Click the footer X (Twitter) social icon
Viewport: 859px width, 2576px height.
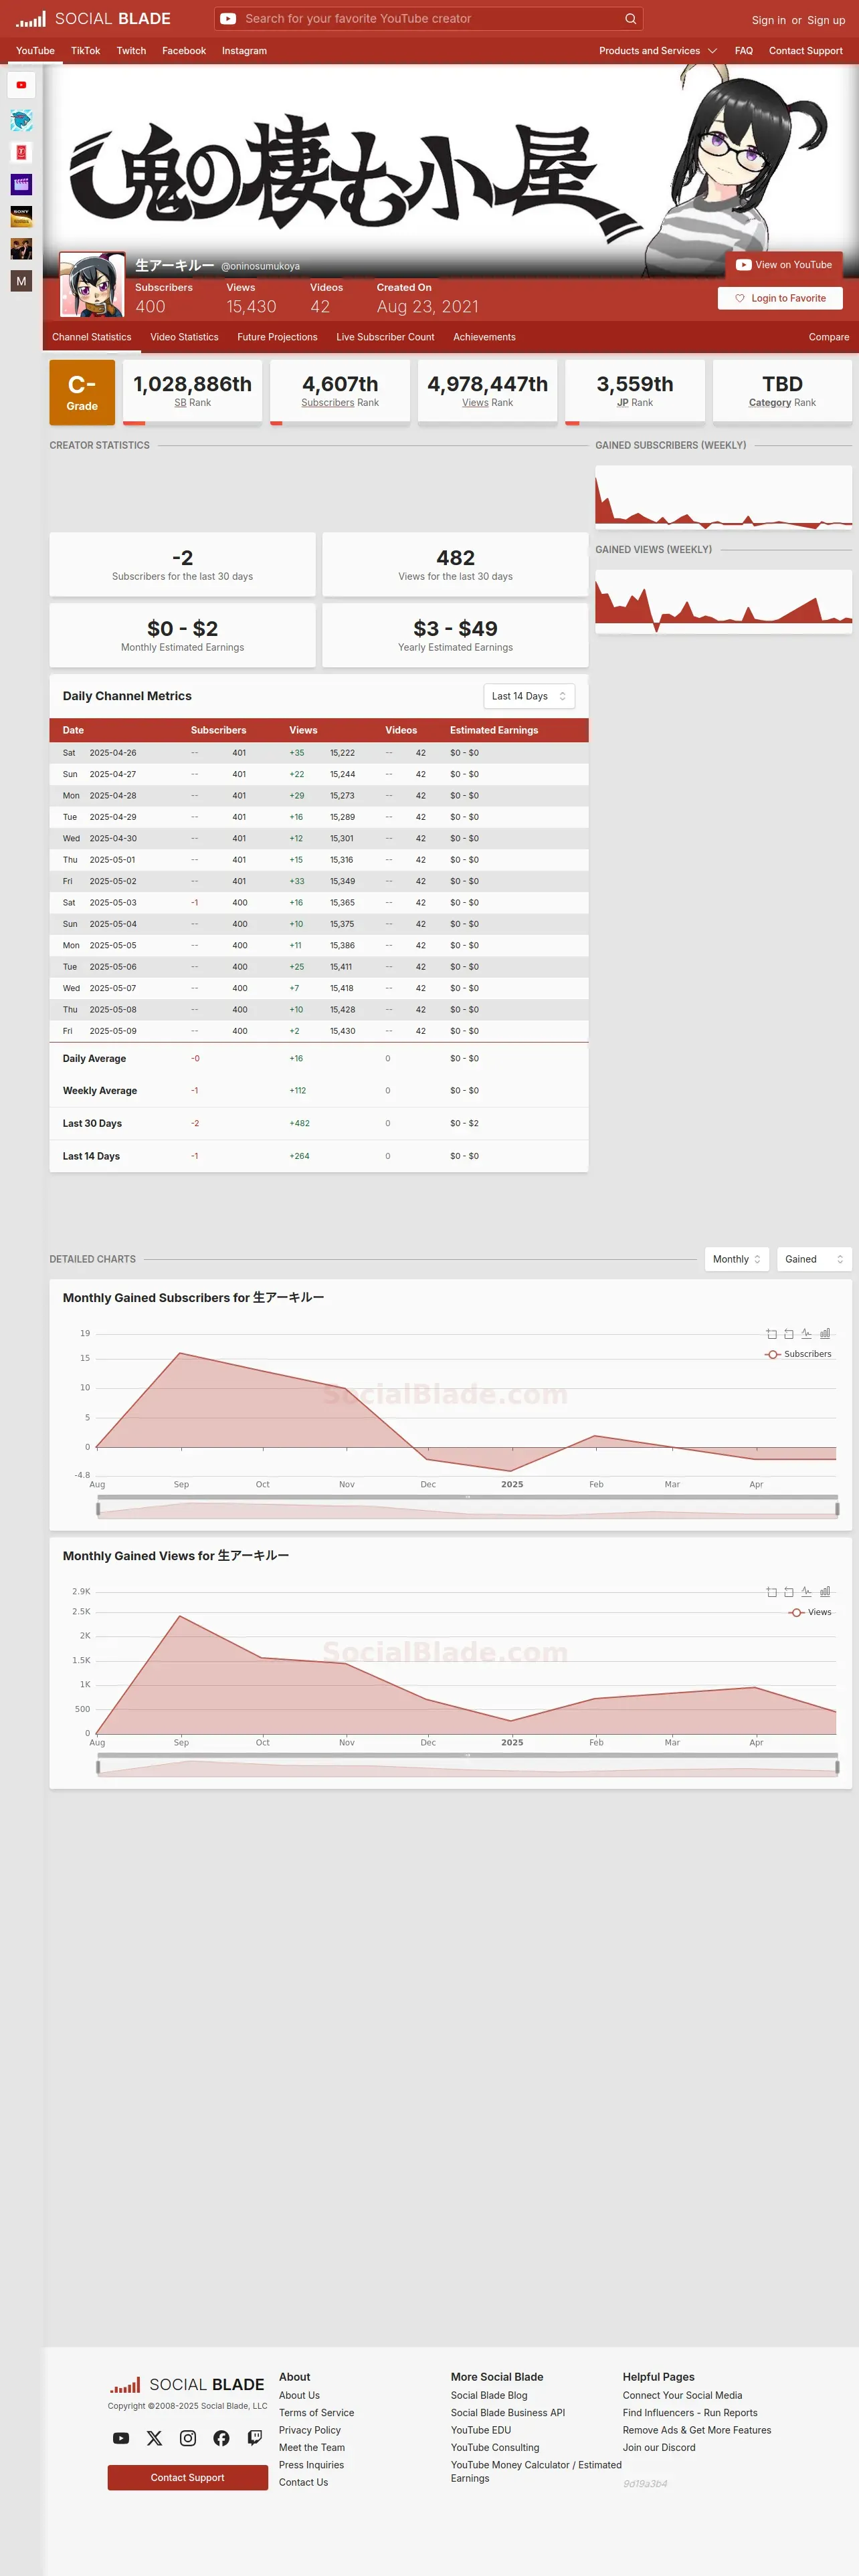tap(154, 2438)
